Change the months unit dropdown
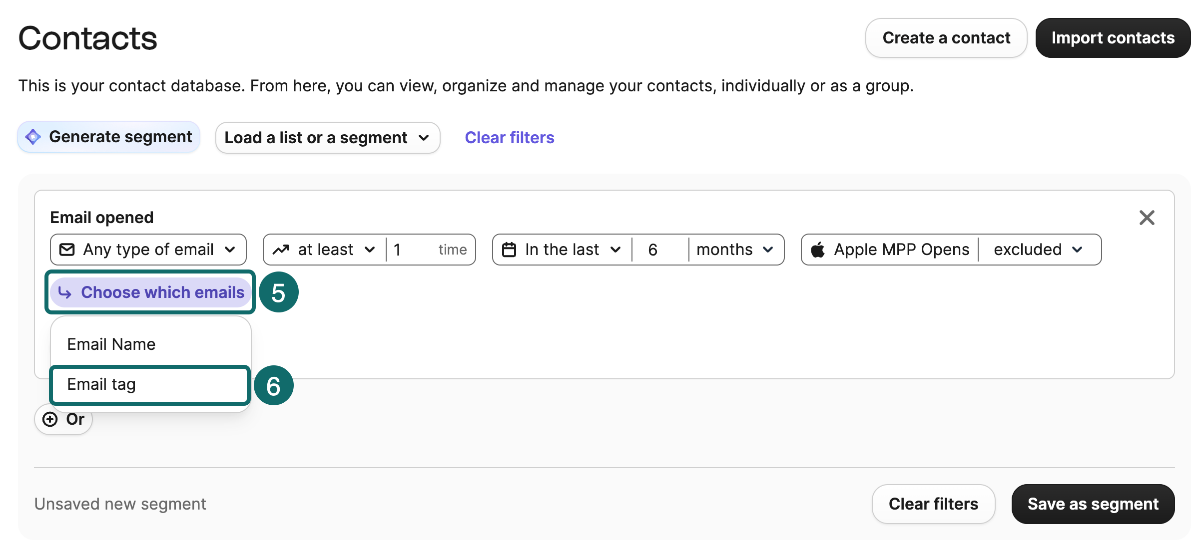1204x547 pixels. [x=735, y=250]
